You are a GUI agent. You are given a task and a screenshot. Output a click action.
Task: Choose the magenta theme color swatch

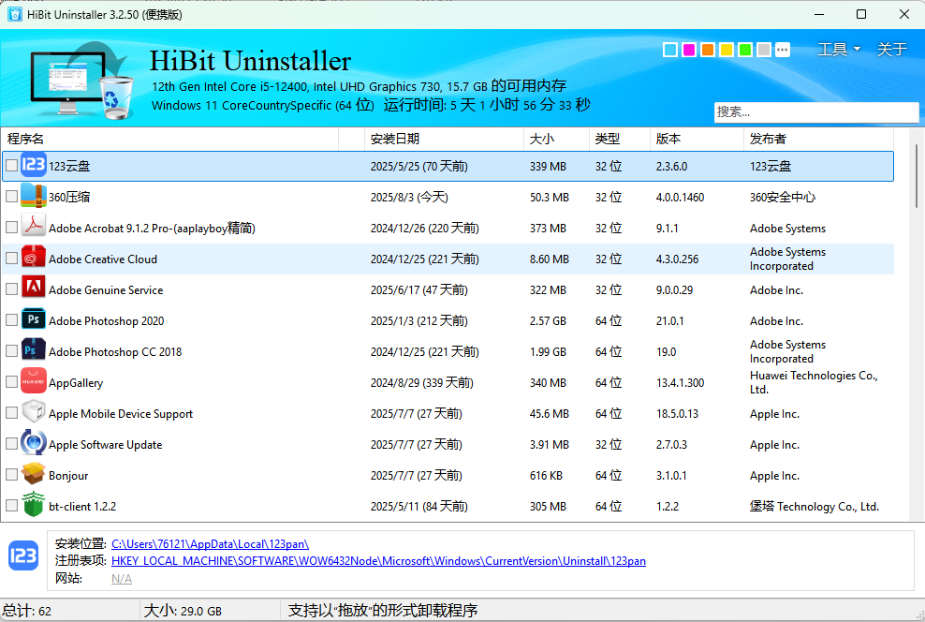(x=689, y=50)
